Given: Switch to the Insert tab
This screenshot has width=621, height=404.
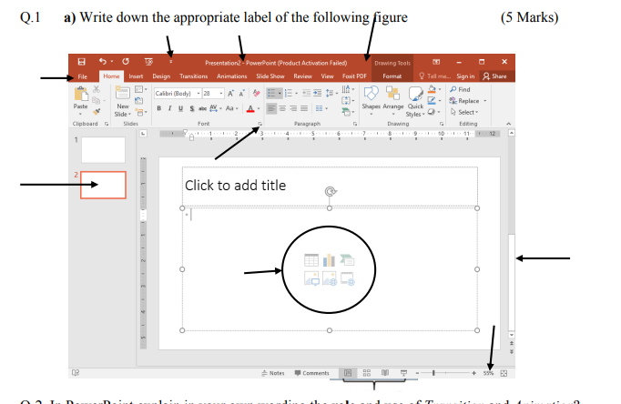Looking at the screenshot, I should tap(136, 76).
